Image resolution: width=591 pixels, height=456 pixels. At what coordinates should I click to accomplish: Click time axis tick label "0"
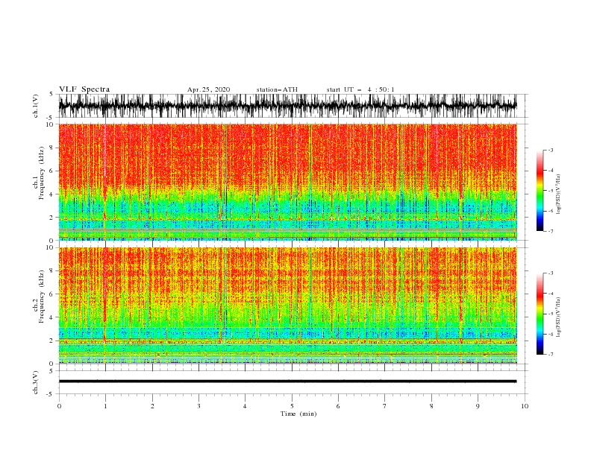(59, 406)
